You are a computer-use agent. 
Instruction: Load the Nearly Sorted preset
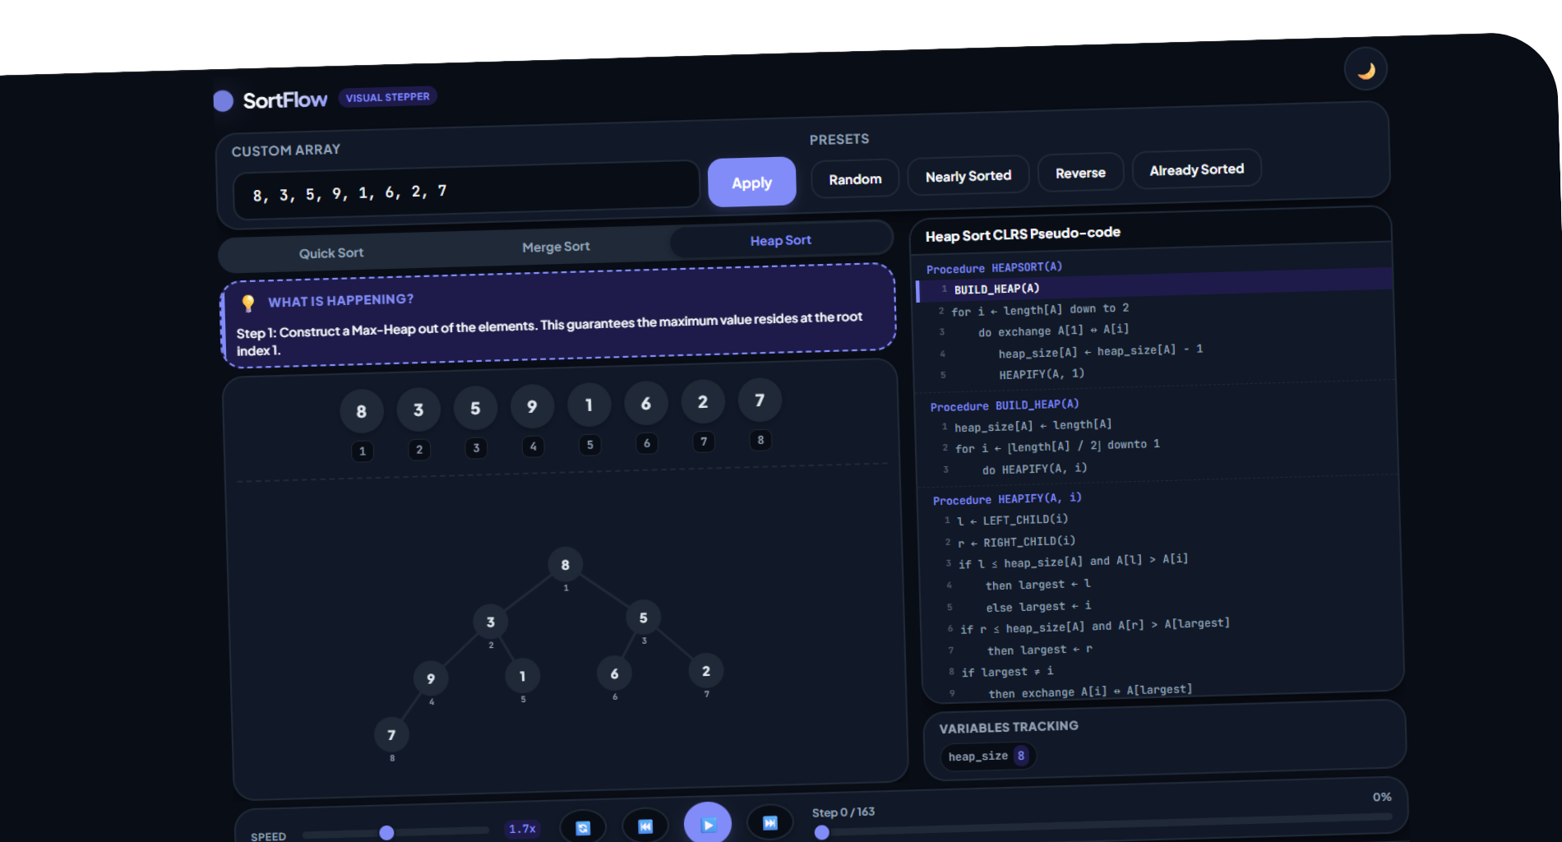(x=968, y=176)
